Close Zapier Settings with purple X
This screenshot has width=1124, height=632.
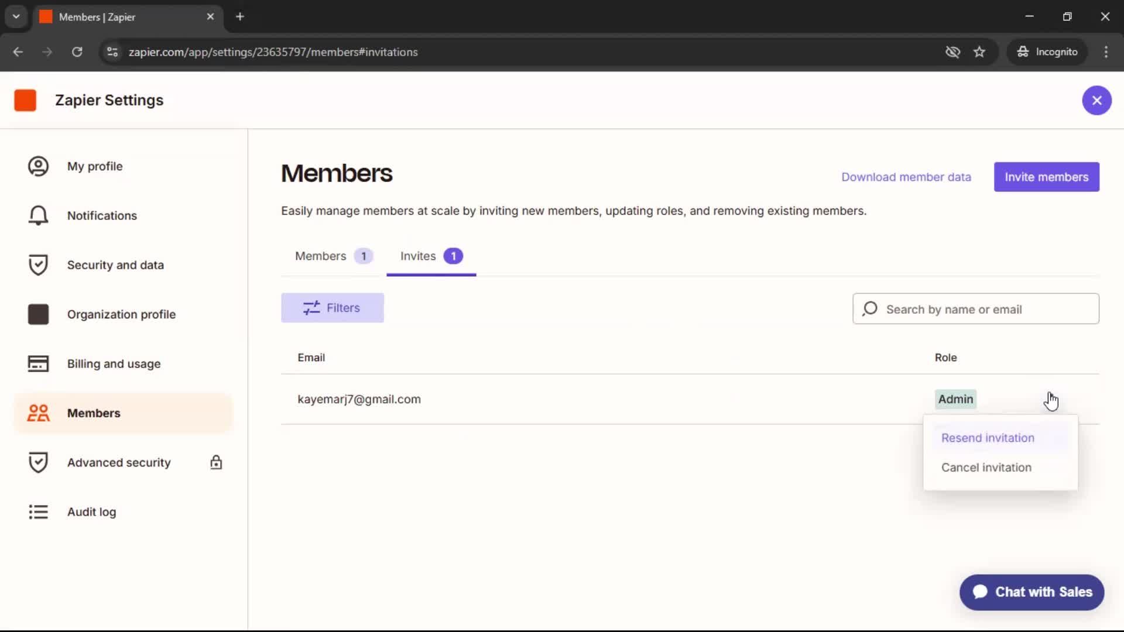click(1096, 101)
